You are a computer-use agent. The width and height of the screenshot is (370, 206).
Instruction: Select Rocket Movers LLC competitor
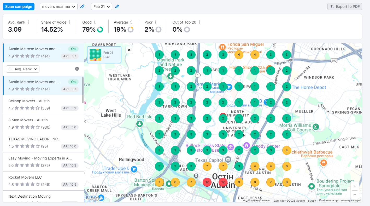[x=43, y=181]
